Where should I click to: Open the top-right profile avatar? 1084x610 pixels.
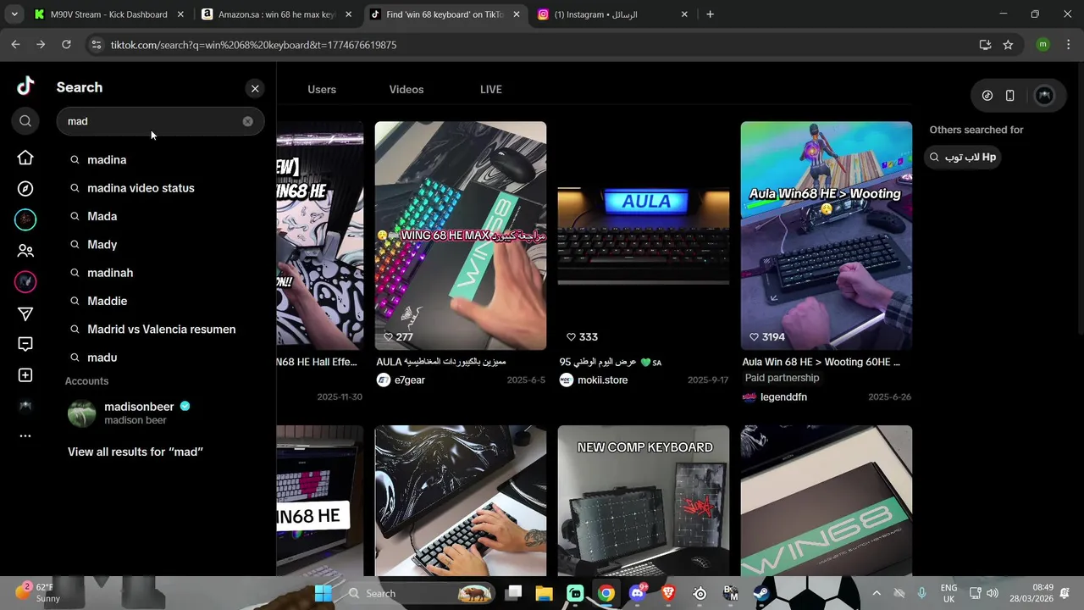click(1045, 96)
